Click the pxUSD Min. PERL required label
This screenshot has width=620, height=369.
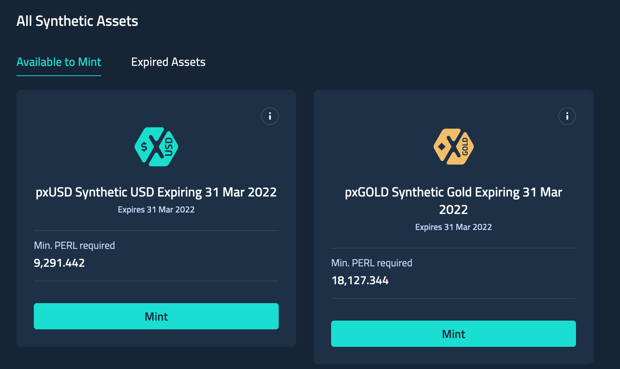[x=74, y=246]
